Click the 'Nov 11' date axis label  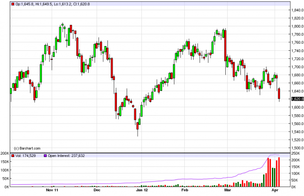52,190
